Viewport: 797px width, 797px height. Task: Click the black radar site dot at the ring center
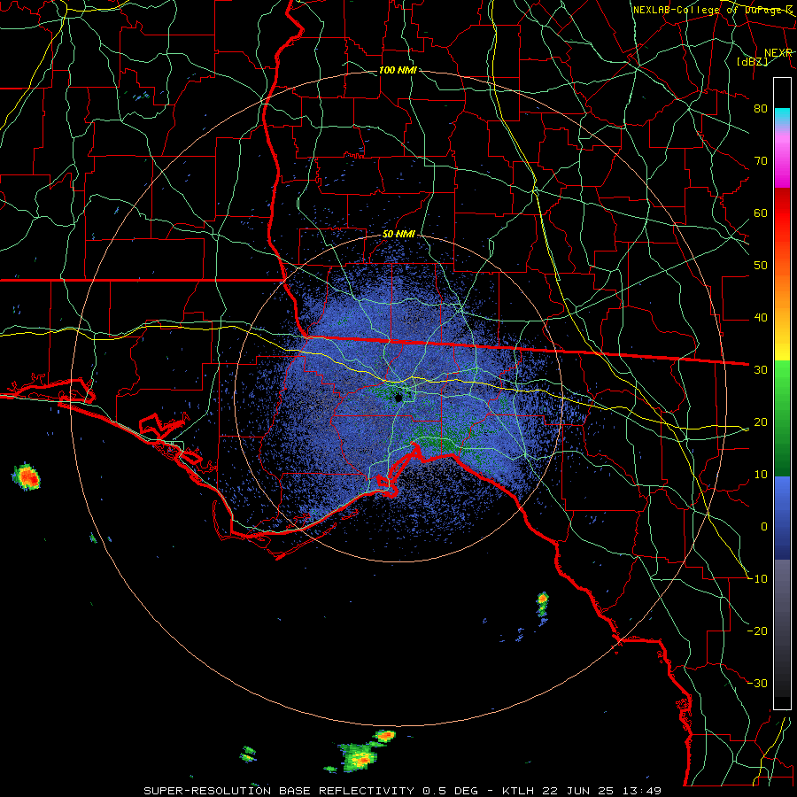pyautogui.click(x=399, y=398)
